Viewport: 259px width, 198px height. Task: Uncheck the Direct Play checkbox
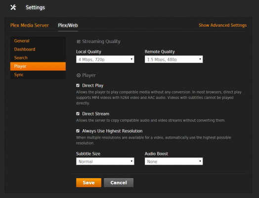[x=78, y=85]
